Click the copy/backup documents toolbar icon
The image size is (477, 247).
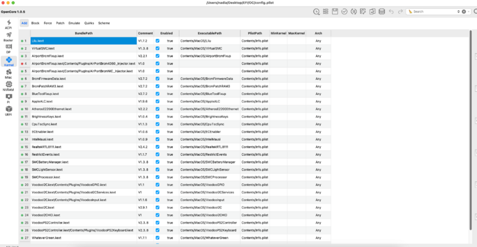[x=372, y=11]
